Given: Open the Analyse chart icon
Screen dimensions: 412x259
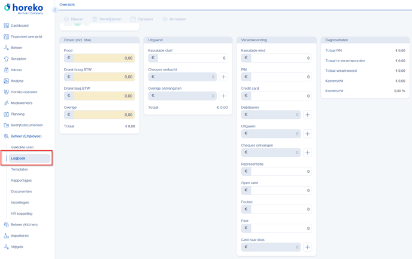Looking at the screenshot, I should (7, 81).
